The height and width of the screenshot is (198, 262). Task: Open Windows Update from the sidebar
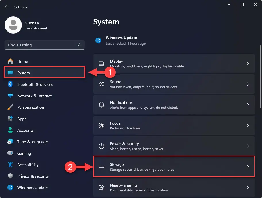45,187
